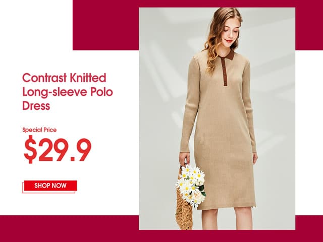The width and height of the screenshot is (323, 242).
Task: Open the Contrast Knitted Long-sleeve Polo Dress title
Action: pyautogui.click(x=68, y=92)
